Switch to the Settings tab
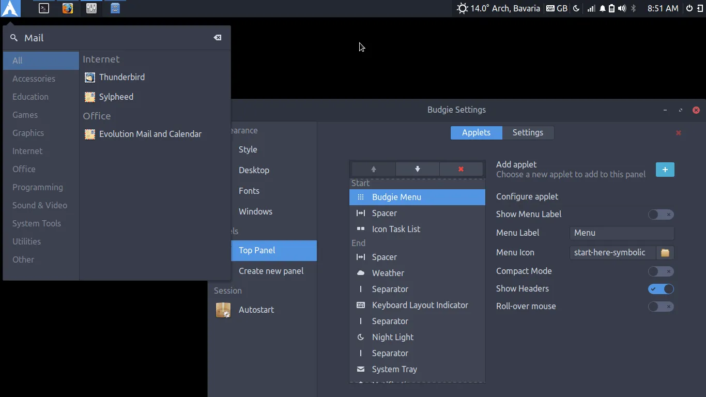The height and width of the screenshot is (397, 706). (528, 133)
